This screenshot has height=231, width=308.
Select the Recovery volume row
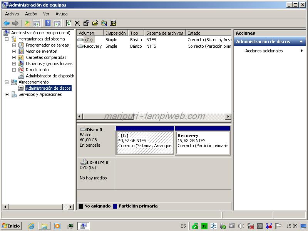154,46
